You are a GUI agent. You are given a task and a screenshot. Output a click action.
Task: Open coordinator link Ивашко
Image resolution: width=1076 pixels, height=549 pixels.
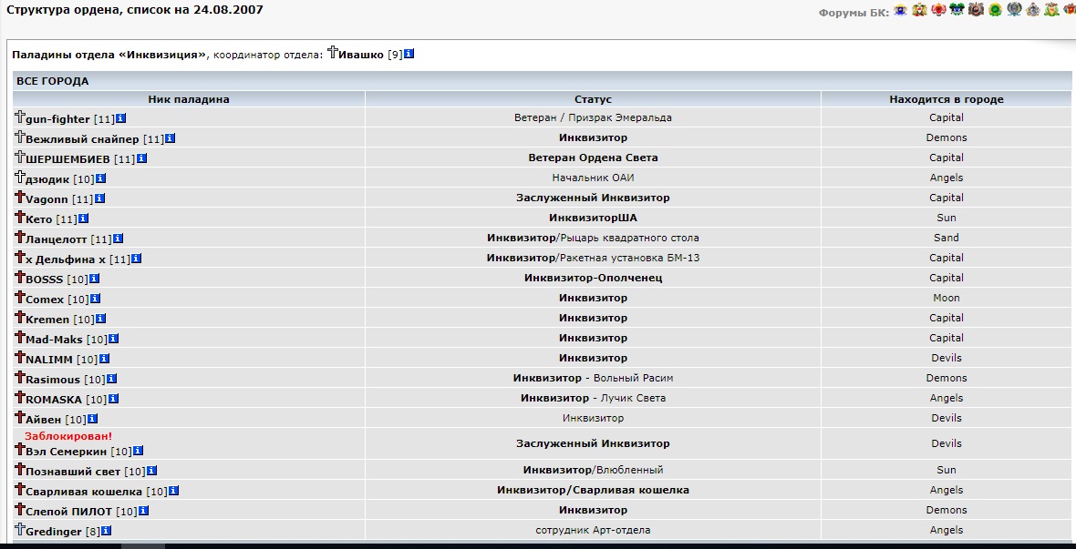click(x=361, y=54)
